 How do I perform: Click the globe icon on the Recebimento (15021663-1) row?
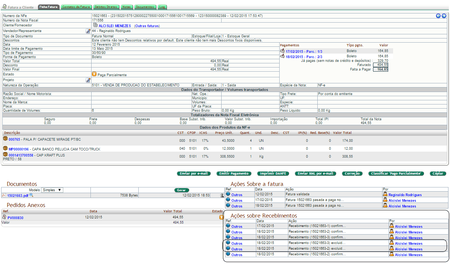point(228,226)
